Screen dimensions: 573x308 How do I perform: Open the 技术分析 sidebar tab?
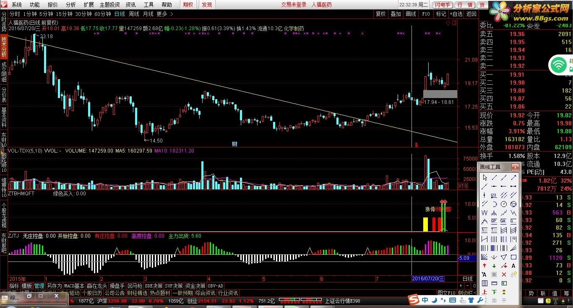(x=4, y=47)
